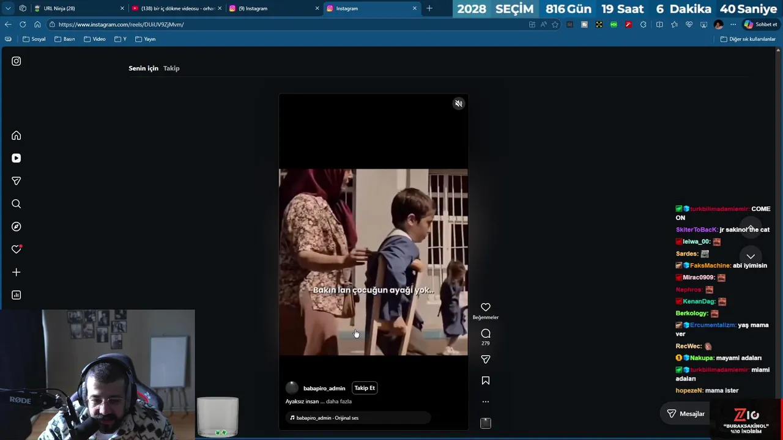Unmute the reel audio
Screen dimensions: 783x440
tap(458, 104)
